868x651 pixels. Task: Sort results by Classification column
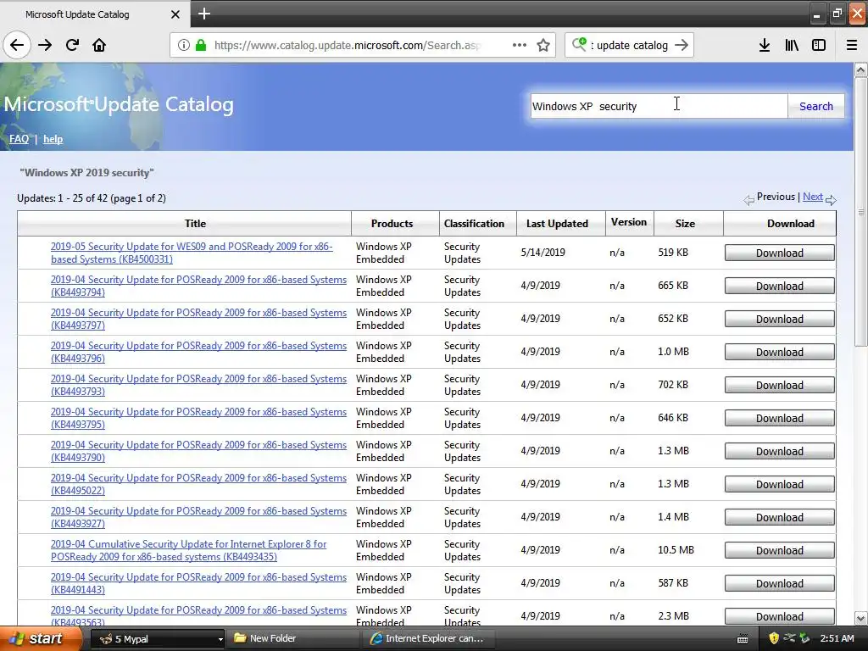[474, 224]
